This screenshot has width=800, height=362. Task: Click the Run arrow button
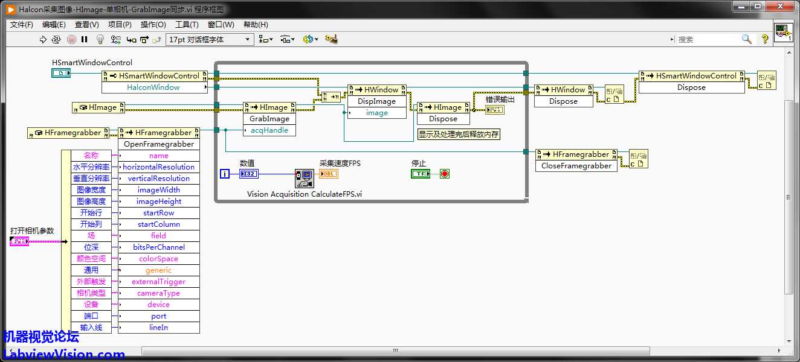(x=43, y=39)
